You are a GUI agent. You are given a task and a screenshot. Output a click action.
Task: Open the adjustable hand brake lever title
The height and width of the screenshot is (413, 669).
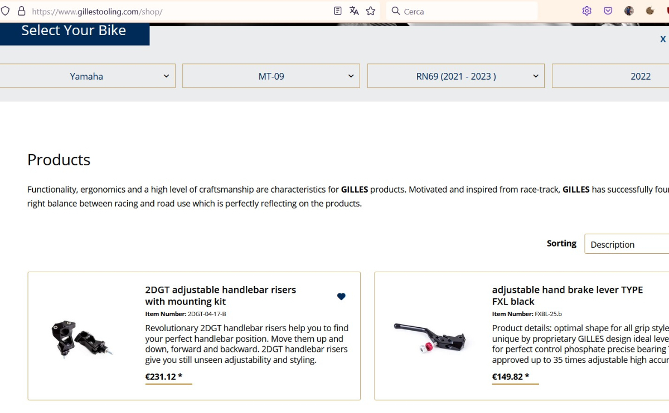[568, 296]
